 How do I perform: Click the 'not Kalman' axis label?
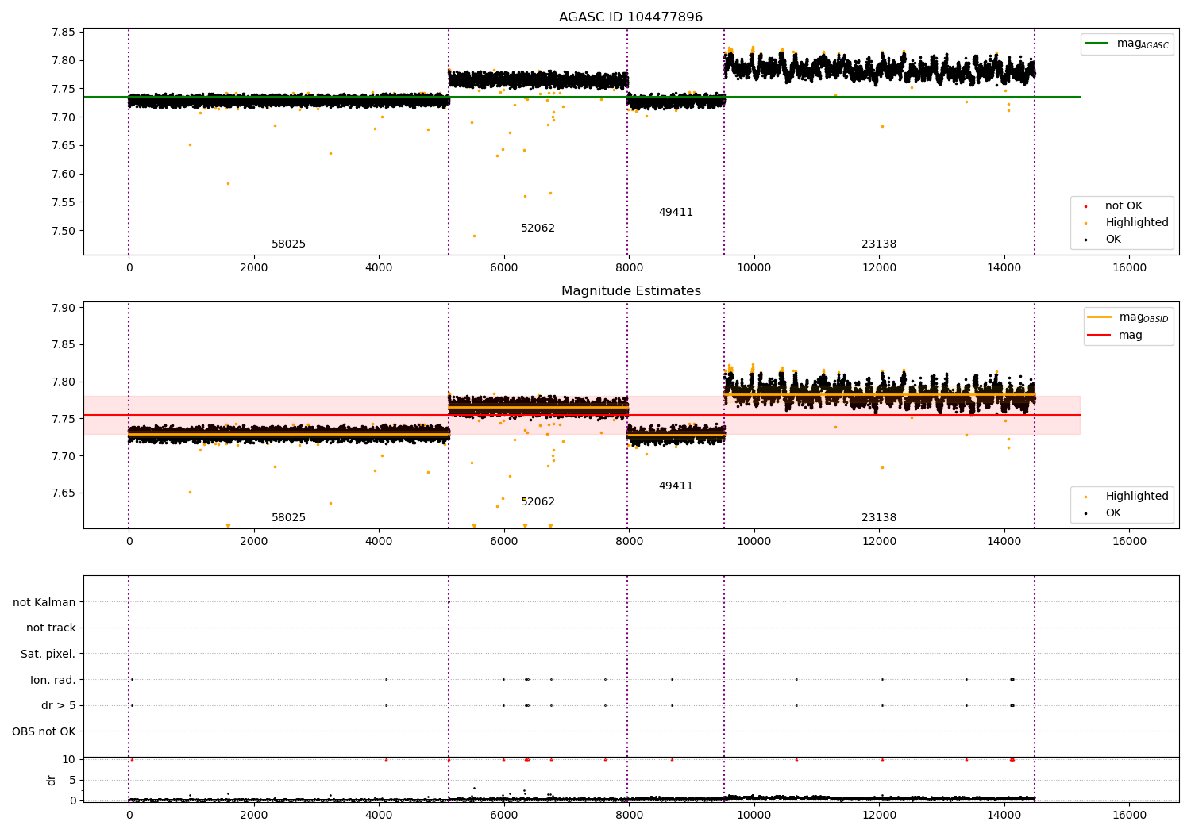[44, 602]
